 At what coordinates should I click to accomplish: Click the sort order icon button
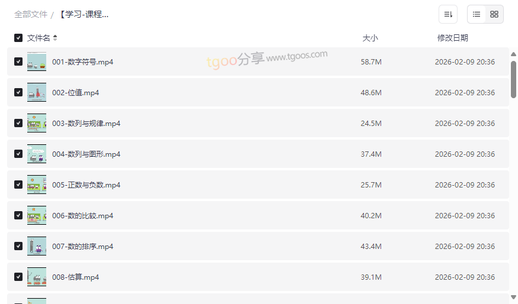pyautogui.click(x=448, y=14)
